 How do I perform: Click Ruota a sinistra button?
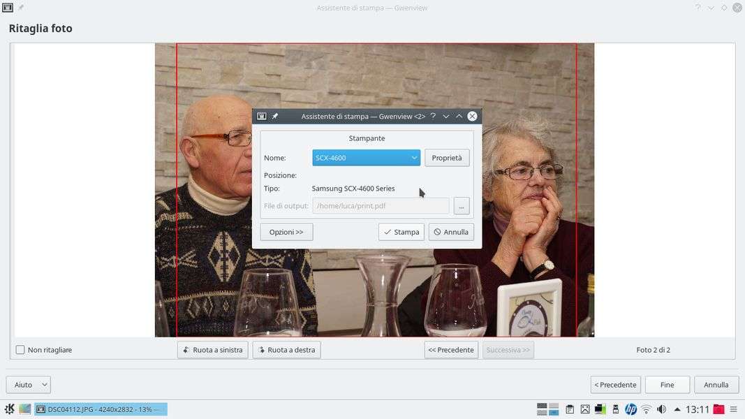click(x=213, y=350)
